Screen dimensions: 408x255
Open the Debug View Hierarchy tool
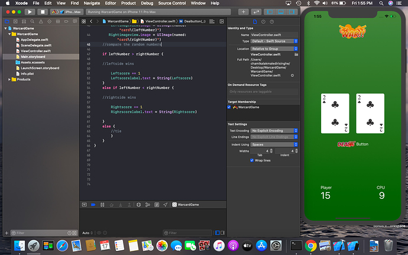(138, 204)
